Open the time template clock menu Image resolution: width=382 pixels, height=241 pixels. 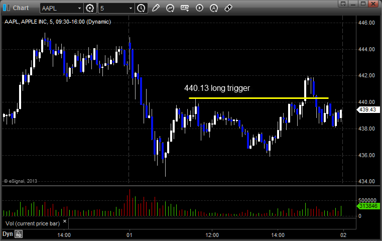coord(141,9)
